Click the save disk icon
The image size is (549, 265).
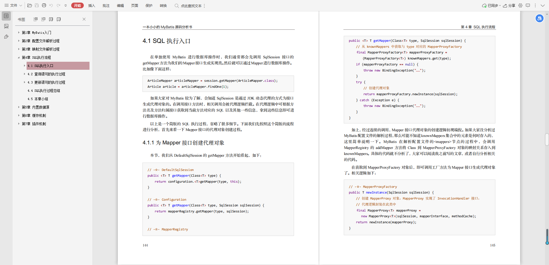pyautogui.click(x=37, y=5)
